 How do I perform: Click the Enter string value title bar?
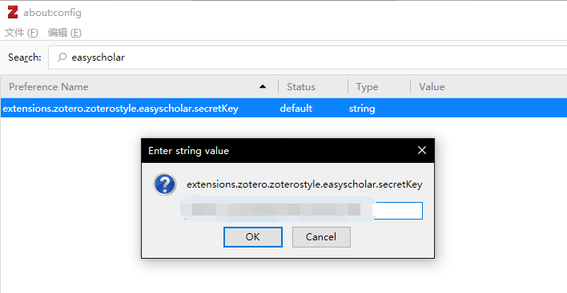click(276, 150)
